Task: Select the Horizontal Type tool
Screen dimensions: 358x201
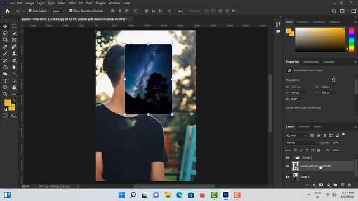Action: point(5,80)
